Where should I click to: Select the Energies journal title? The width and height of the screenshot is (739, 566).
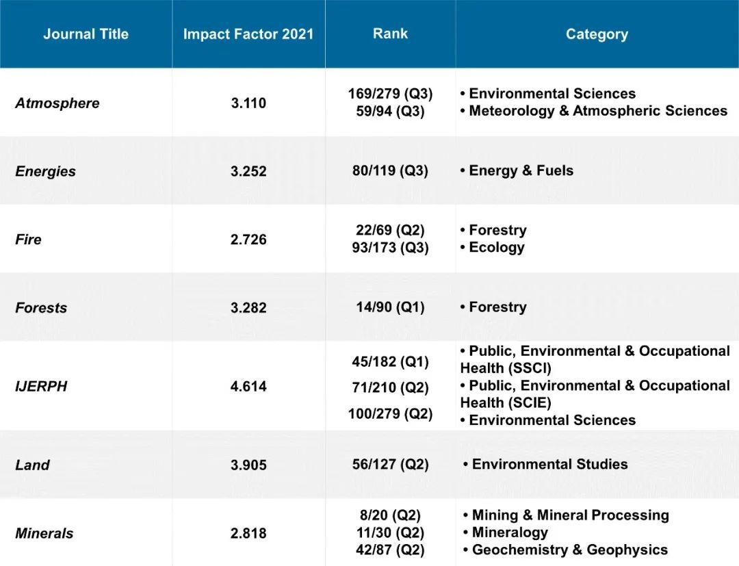46,171
